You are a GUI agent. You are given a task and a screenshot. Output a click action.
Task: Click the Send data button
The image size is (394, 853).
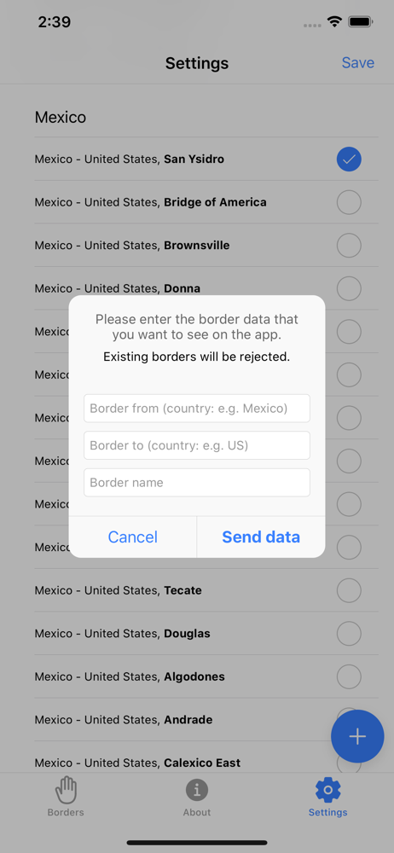[x=261, y=537]
